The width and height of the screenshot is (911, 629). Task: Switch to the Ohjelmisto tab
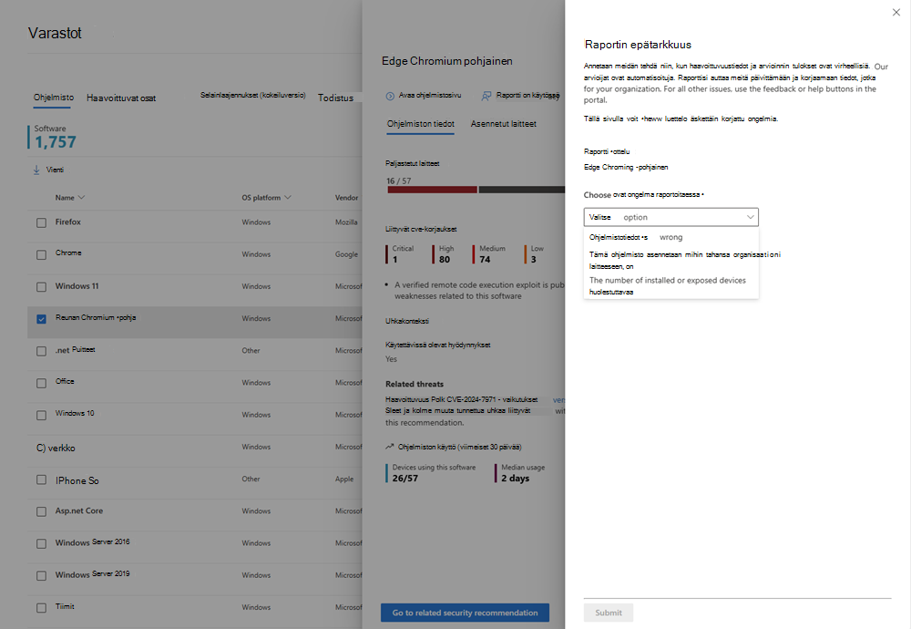pos(54,98)
